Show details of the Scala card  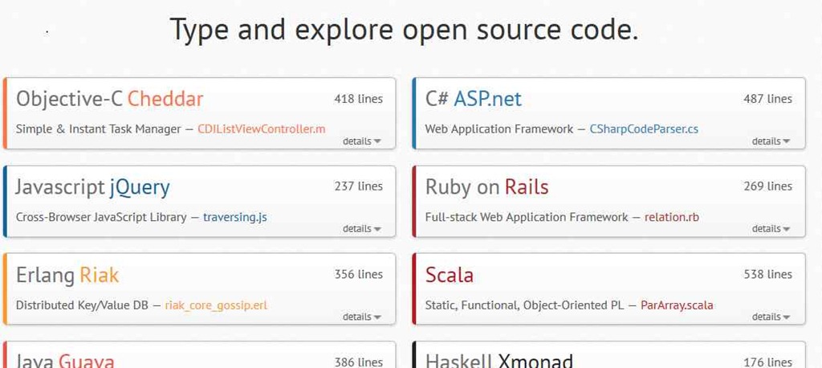tap(771, 317)
